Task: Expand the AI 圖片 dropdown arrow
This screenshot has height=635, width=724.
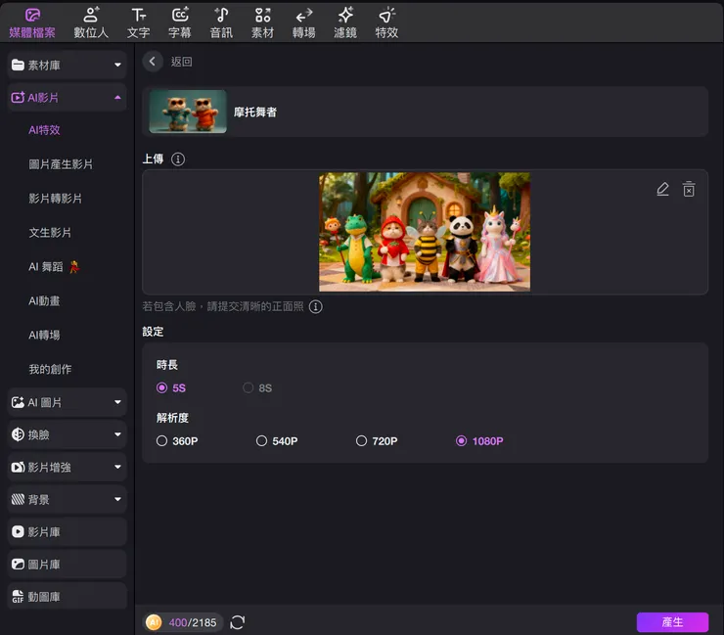Action: pyautogui.click(x=117, y=403)
